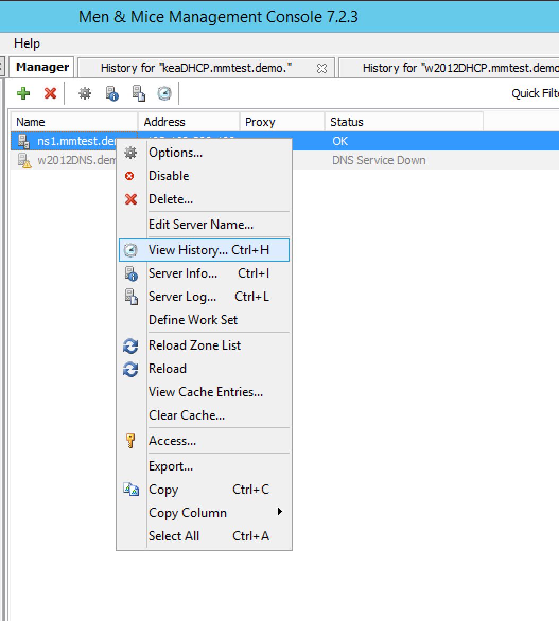
Task: Close the keaDHCP history tab
Action: pyautogui.click(x=321, y=68)
